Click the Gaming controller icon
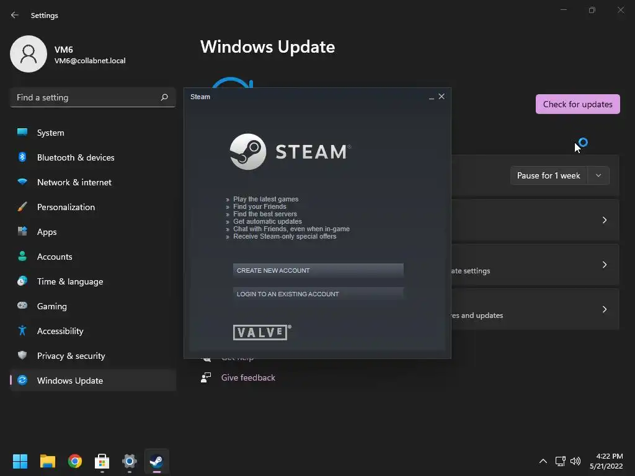635x476 pixels. [22, 306]
